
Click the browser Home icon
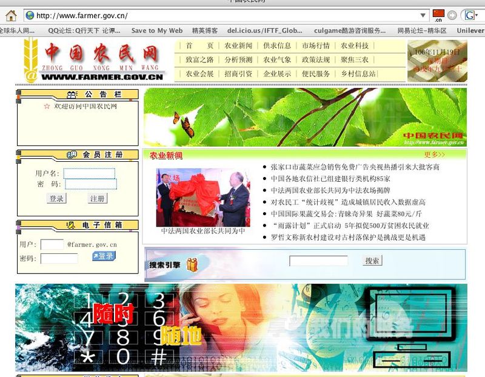[11, 15]
